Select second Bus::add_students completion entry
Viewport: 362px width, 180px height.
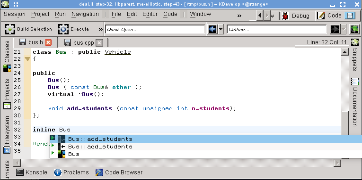[206, 147]
